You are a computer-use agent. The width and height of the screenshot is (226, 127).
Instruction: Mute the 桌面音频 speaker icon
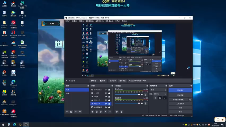(x=142, y=103)
